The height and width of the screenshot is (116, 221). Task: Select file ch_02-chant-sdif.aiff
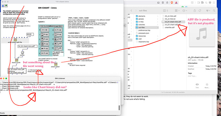pyautogui.click(x=173, y=25)
